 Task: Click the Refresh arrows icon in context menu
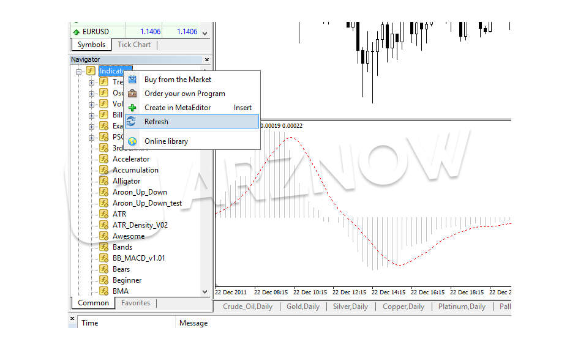(x=132, y=121)
